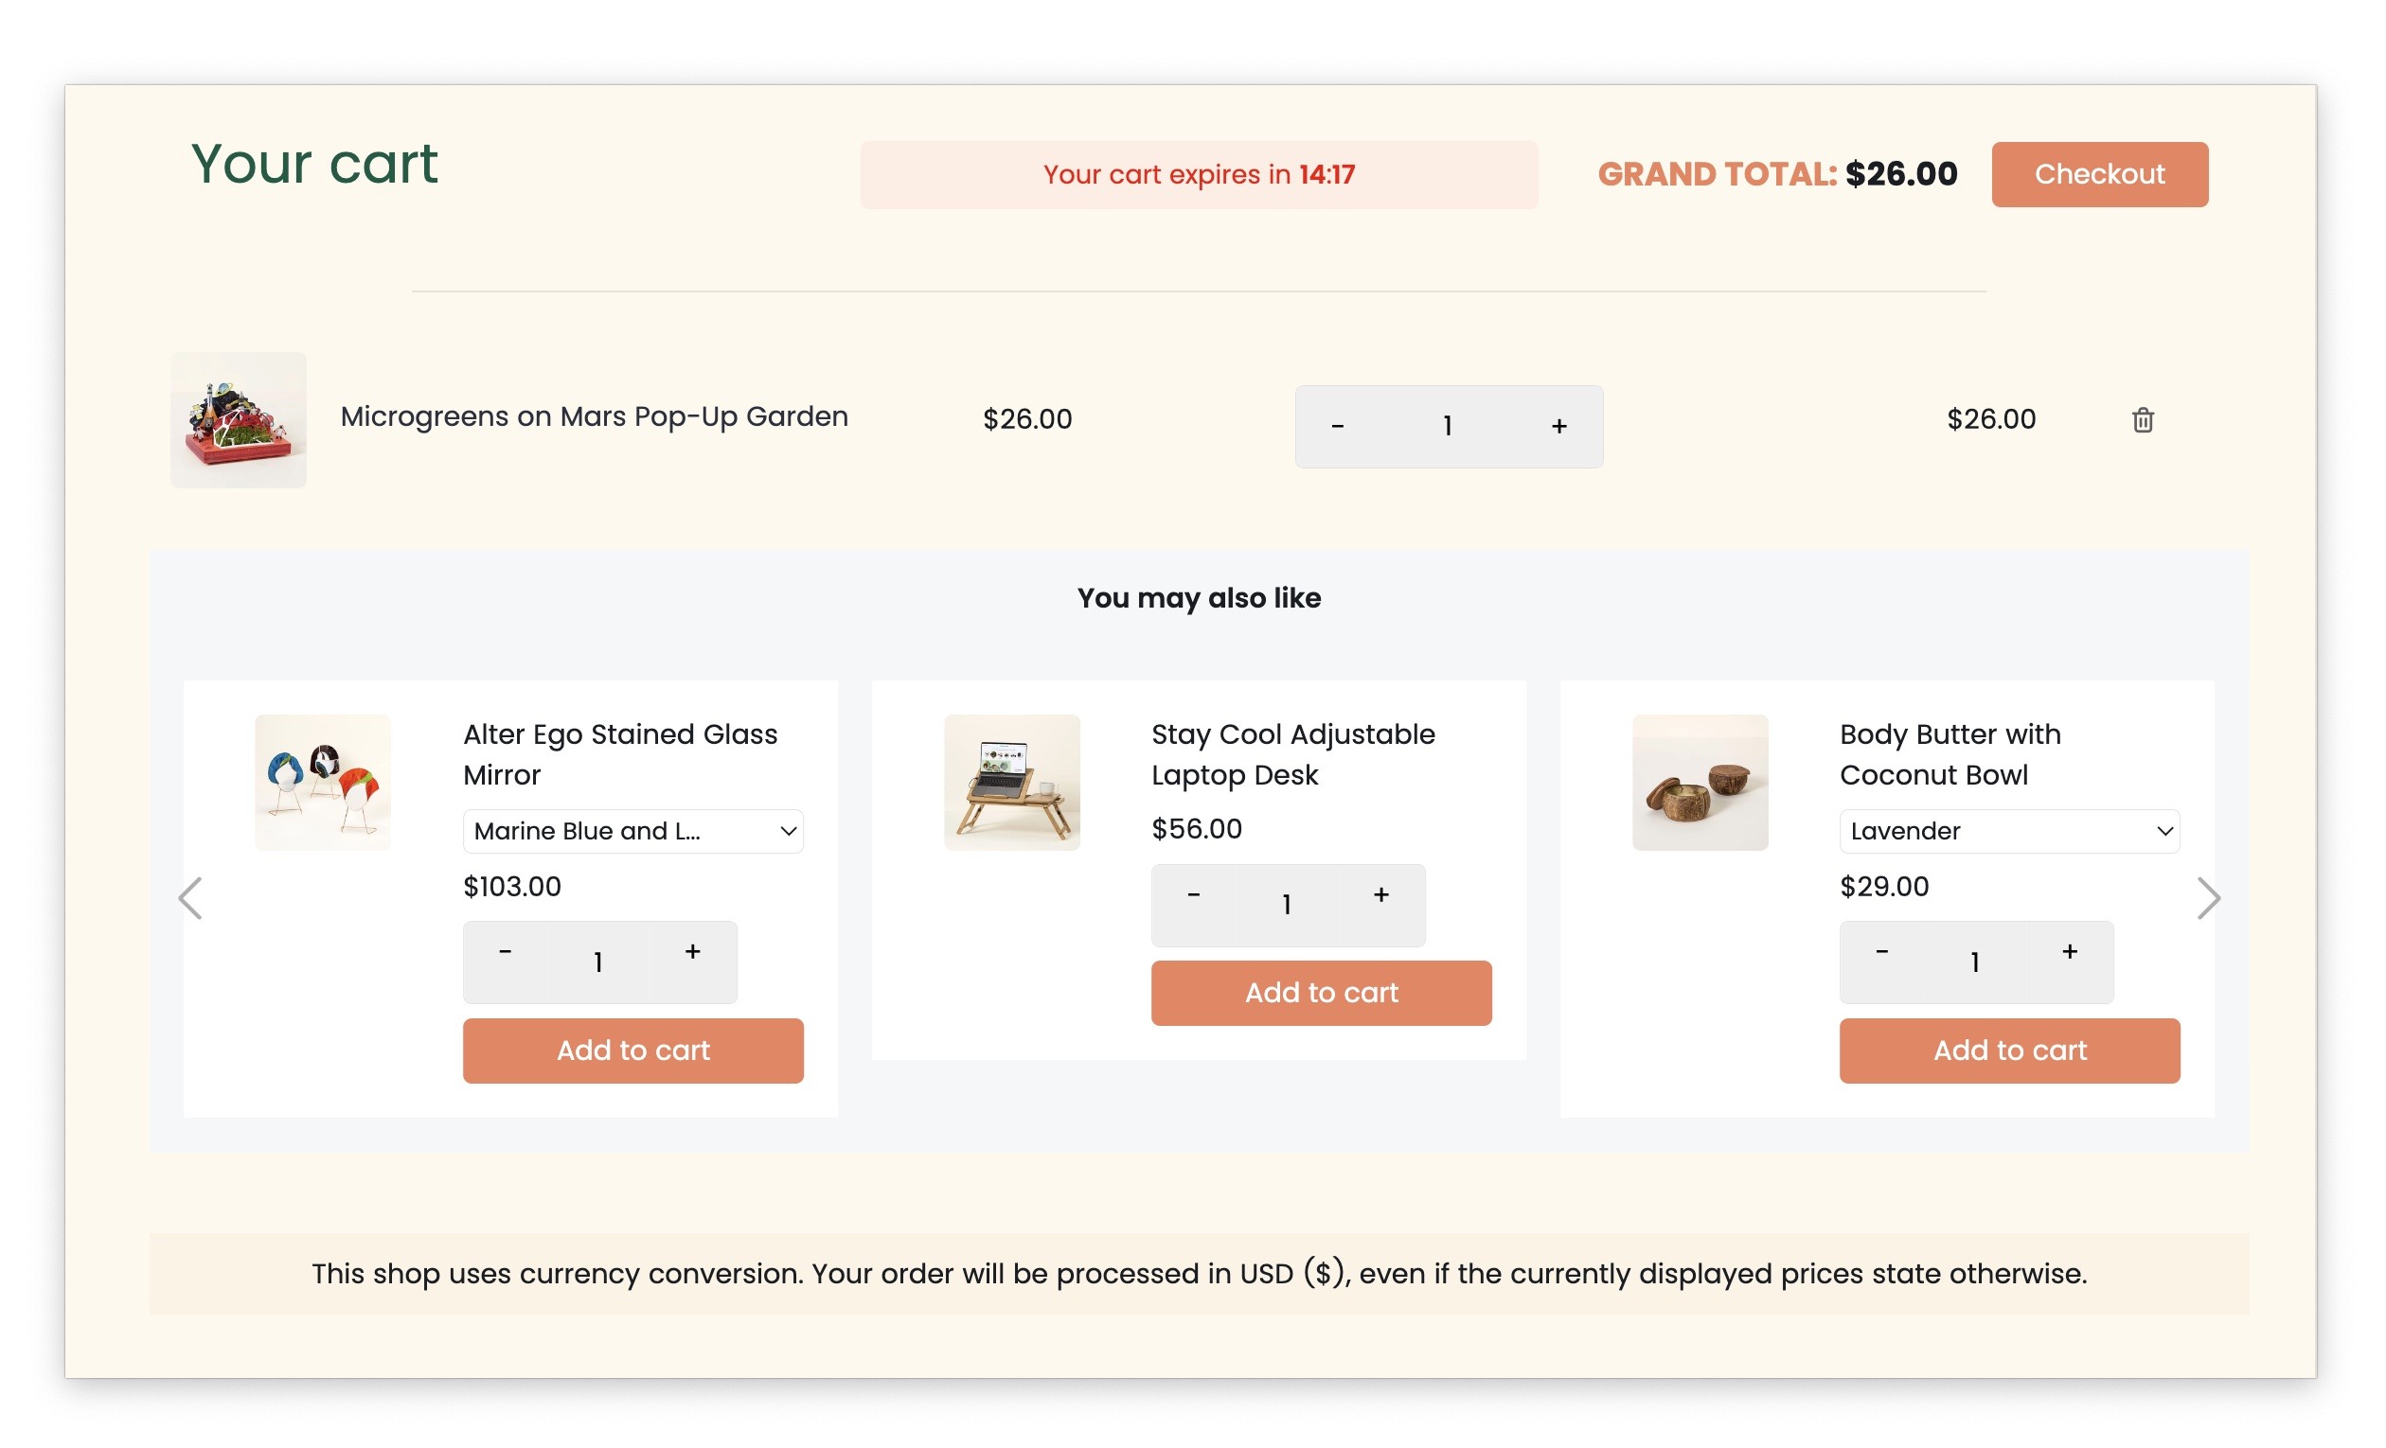The width and height of the screenshot is (2386, 1448).
Task: Increase laptop desk quantity
Action: point(1380,894)
